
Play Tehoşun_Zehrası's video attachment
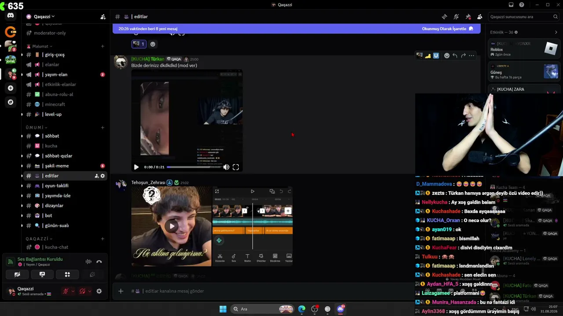172,226
